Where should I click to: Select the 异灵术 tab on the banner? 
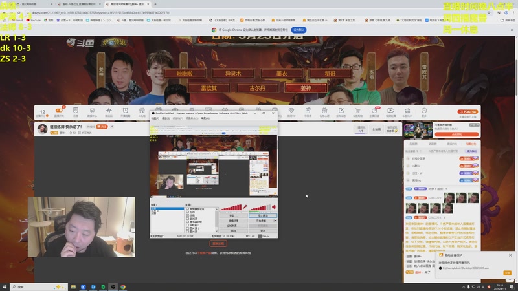233,73
